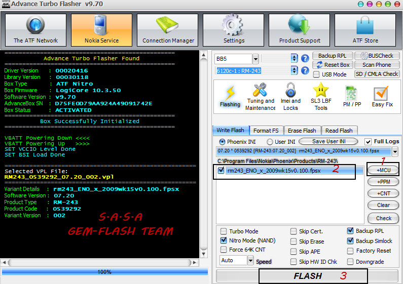The width and height of the screenshot is (403, 284).
Task: Click the 100% progress bar
Action: (x=104, y=272)
